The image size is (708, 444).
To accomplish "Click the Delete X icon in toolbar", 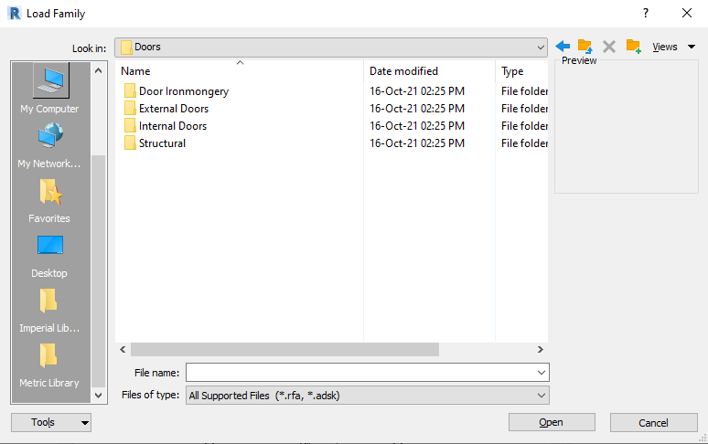I will pos(609,47).
